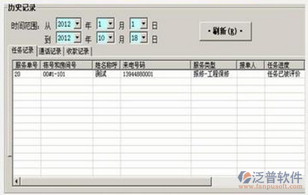The width and height of the screenshot is (308, 195).
Task: Click the 刷新(R) refresh button
Action: click(225, 31)
